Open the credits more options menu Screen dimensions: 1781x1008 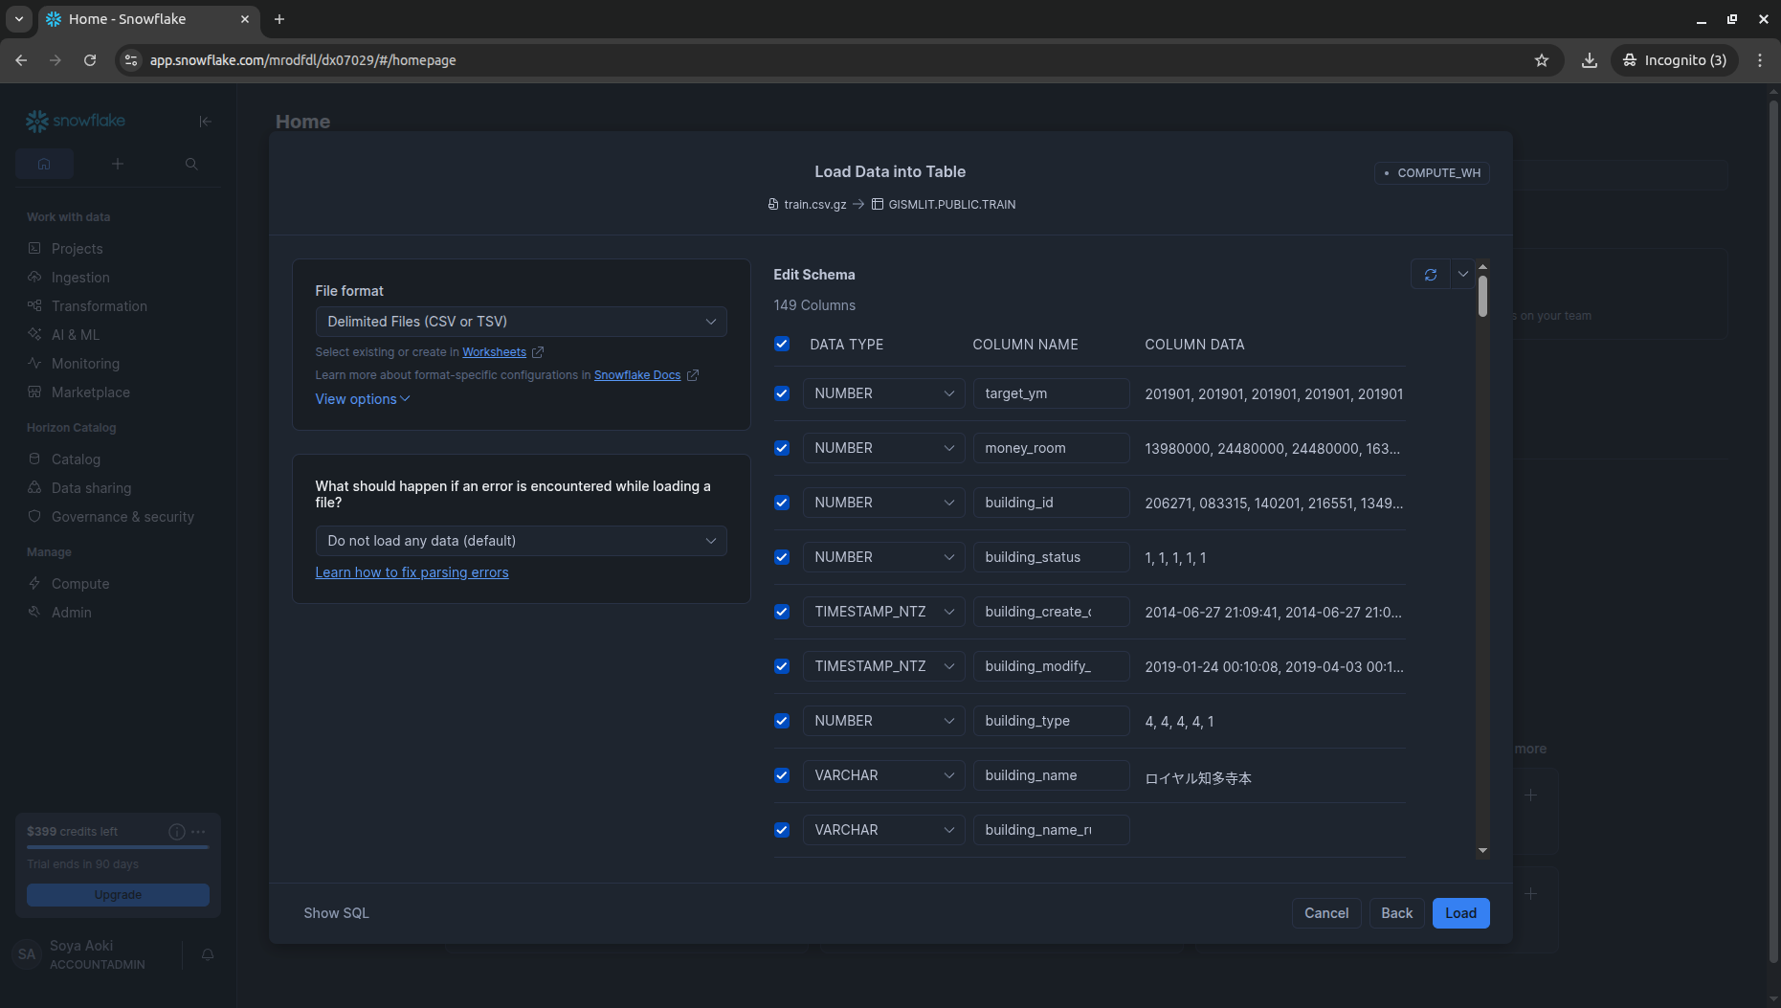[x=198, y=832]
